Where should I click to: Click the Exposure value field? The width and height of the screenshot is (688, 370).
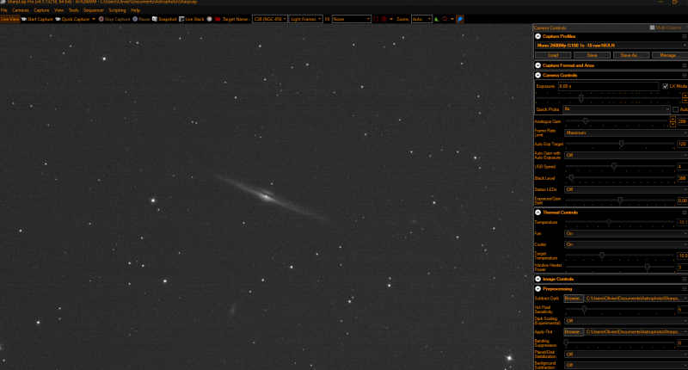click(608, 86)
